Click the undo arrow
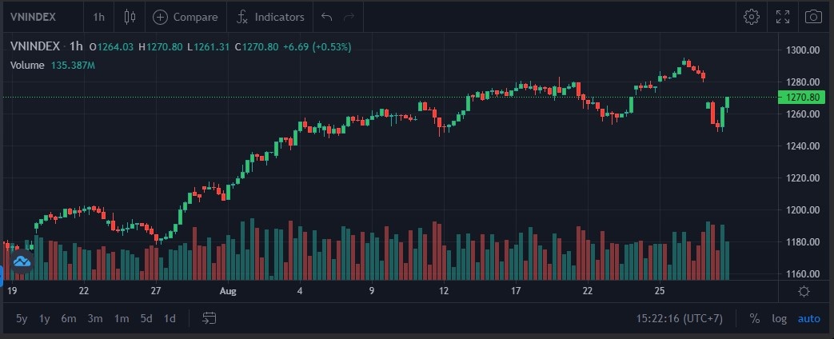This screenshot has height=339, width=834. pos(325,17)
